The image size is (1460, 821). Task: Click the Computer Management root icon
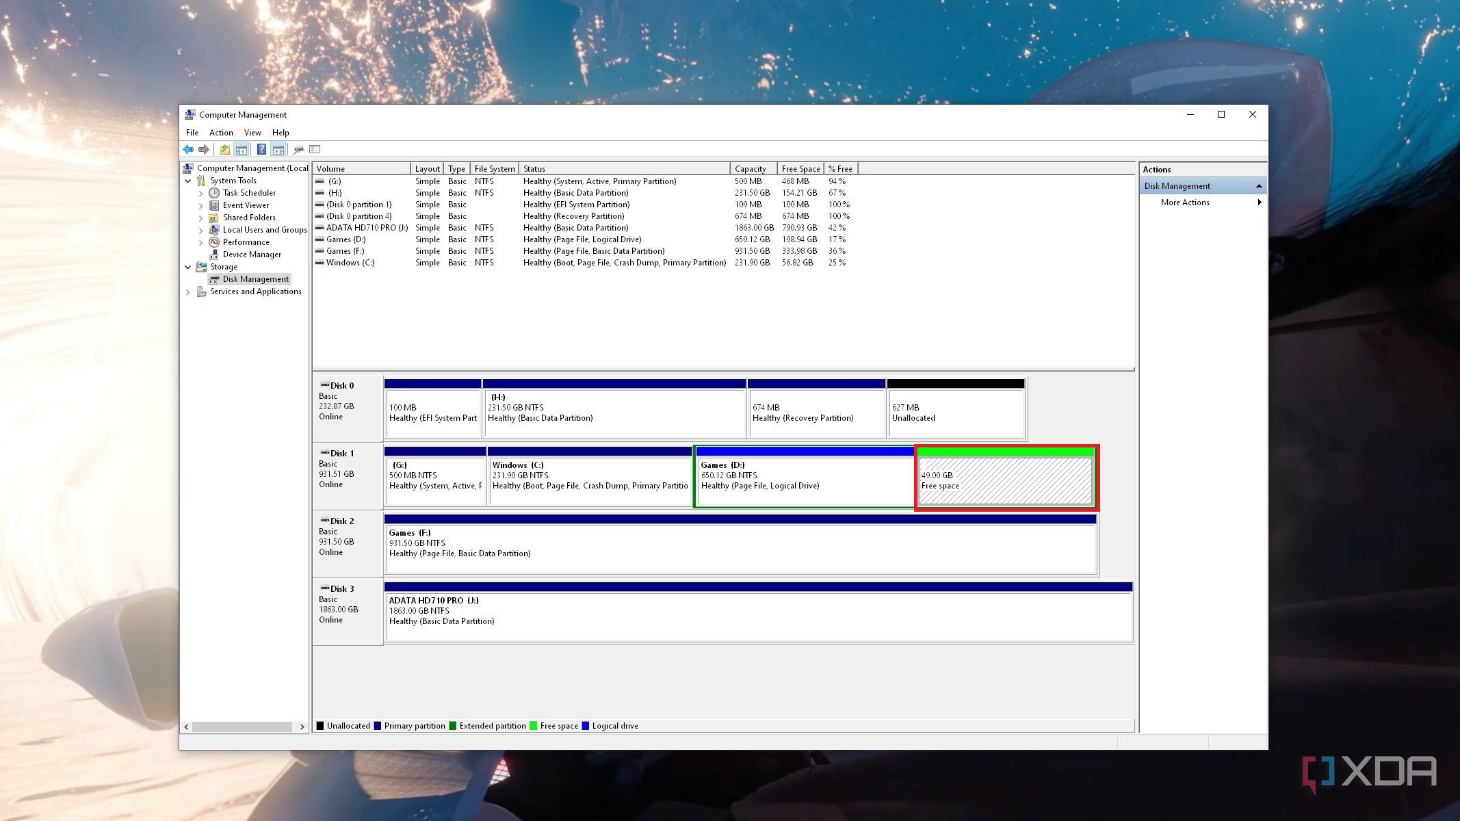coord(188,168)
